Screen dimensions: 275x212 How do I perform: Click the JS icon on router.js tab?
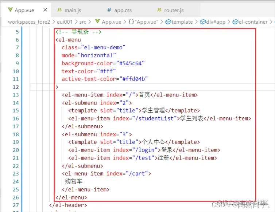[x=159, y=10]
